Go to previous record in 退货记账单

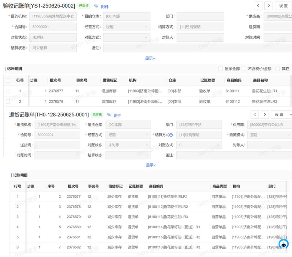(255, 115)
